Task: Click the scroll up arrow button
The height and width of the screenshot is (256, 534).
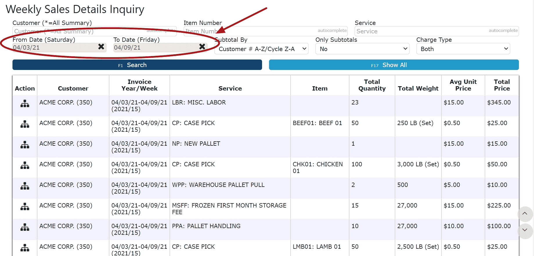Action: (525, 214)
